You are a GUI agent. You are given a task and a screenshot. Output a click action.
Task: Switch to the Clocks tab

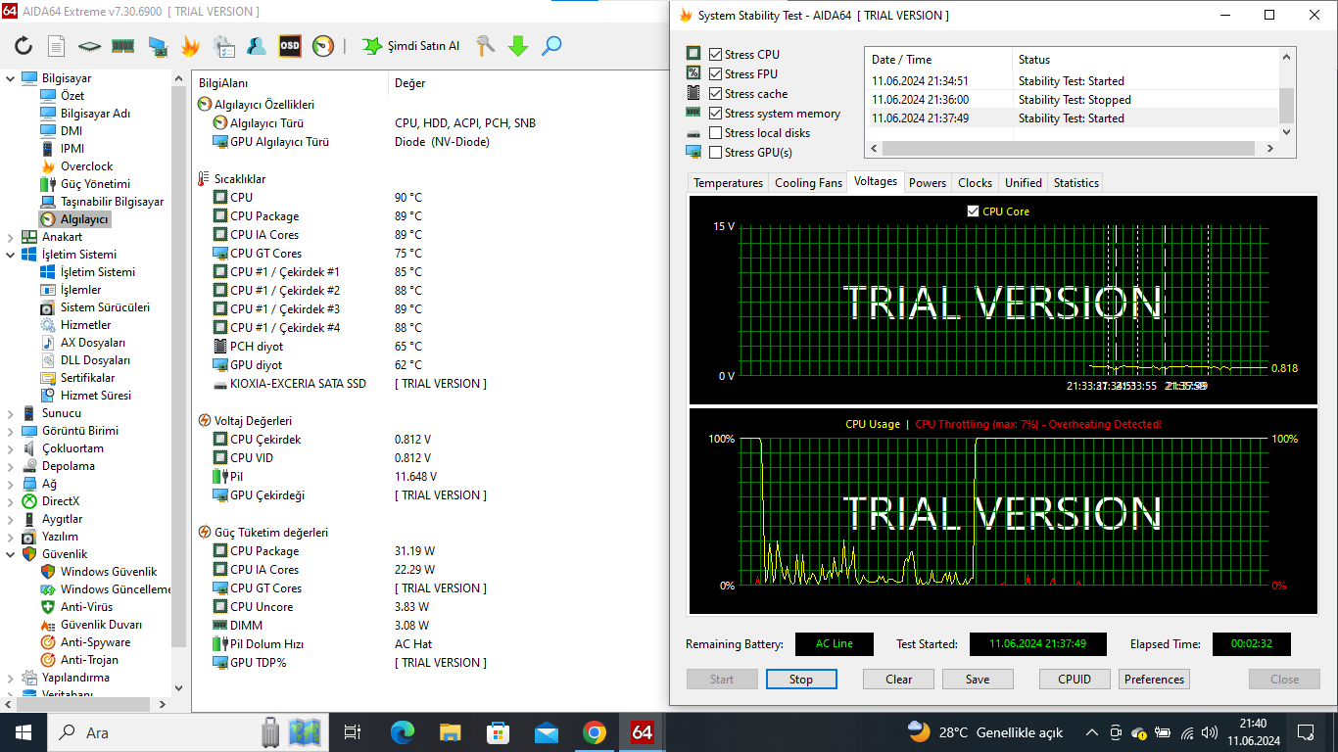975,183
